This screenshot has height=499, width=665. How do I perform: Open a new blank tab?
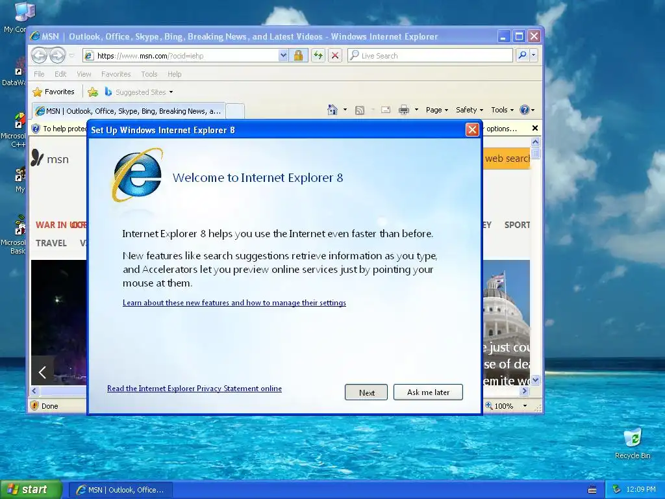235,111
